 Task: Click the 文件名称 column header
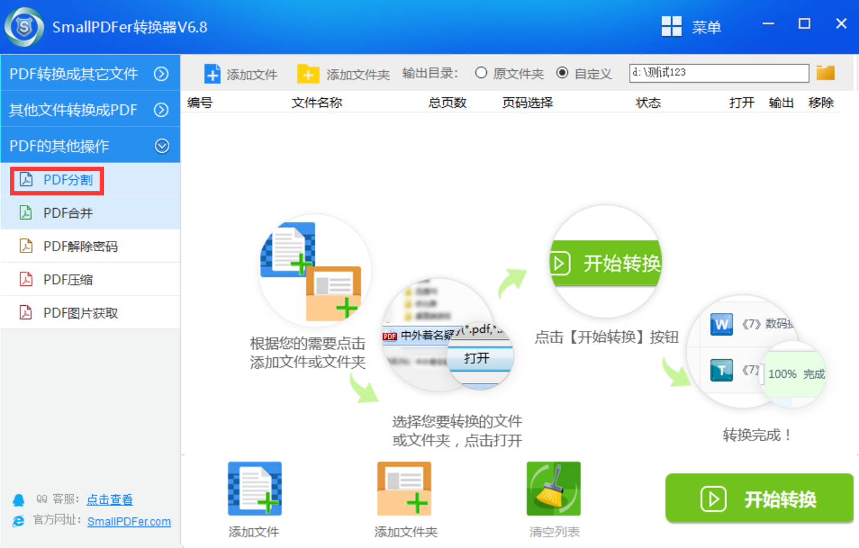tap(317, 103)
